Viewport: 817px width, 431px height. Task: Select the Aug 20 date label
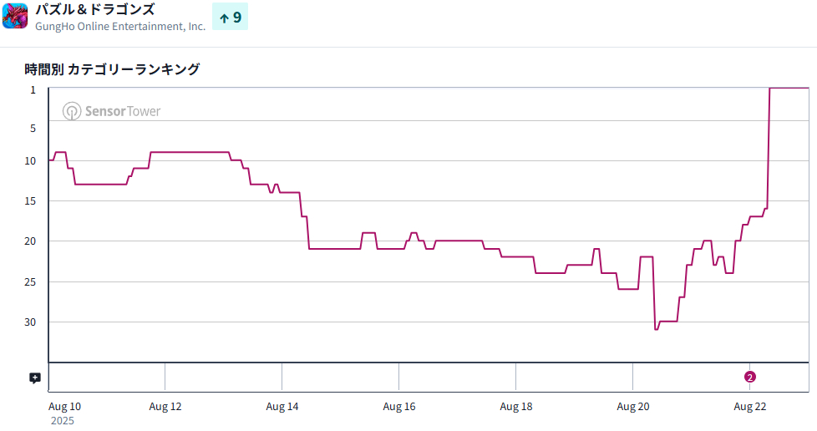tap(633, 407)
